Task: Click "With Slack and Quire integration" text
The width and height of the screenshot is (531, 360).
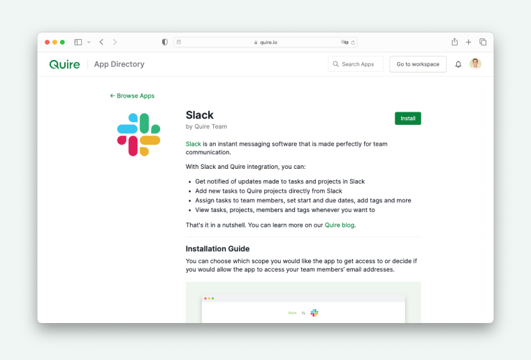Action: click(245, 167)
